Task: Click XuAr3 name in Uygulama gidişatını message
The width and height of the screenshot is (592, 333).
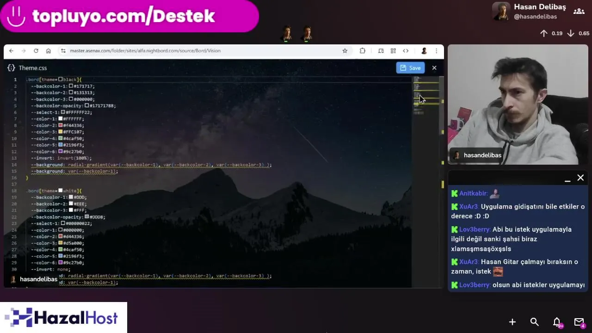Action: tap(469, 207)
